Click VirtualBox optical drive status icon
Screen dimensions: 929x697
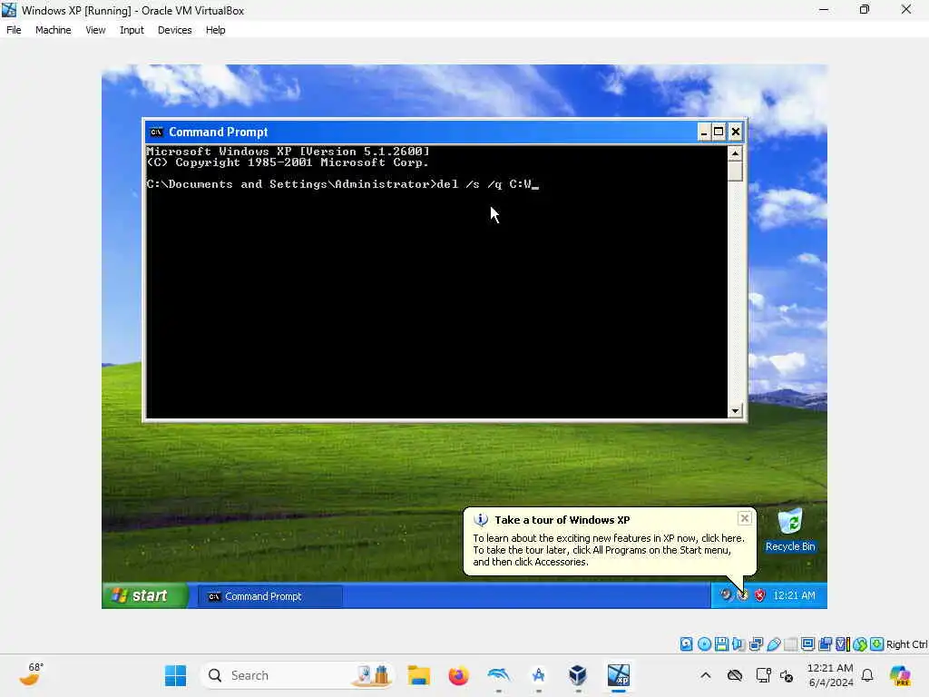click(704, 643)
